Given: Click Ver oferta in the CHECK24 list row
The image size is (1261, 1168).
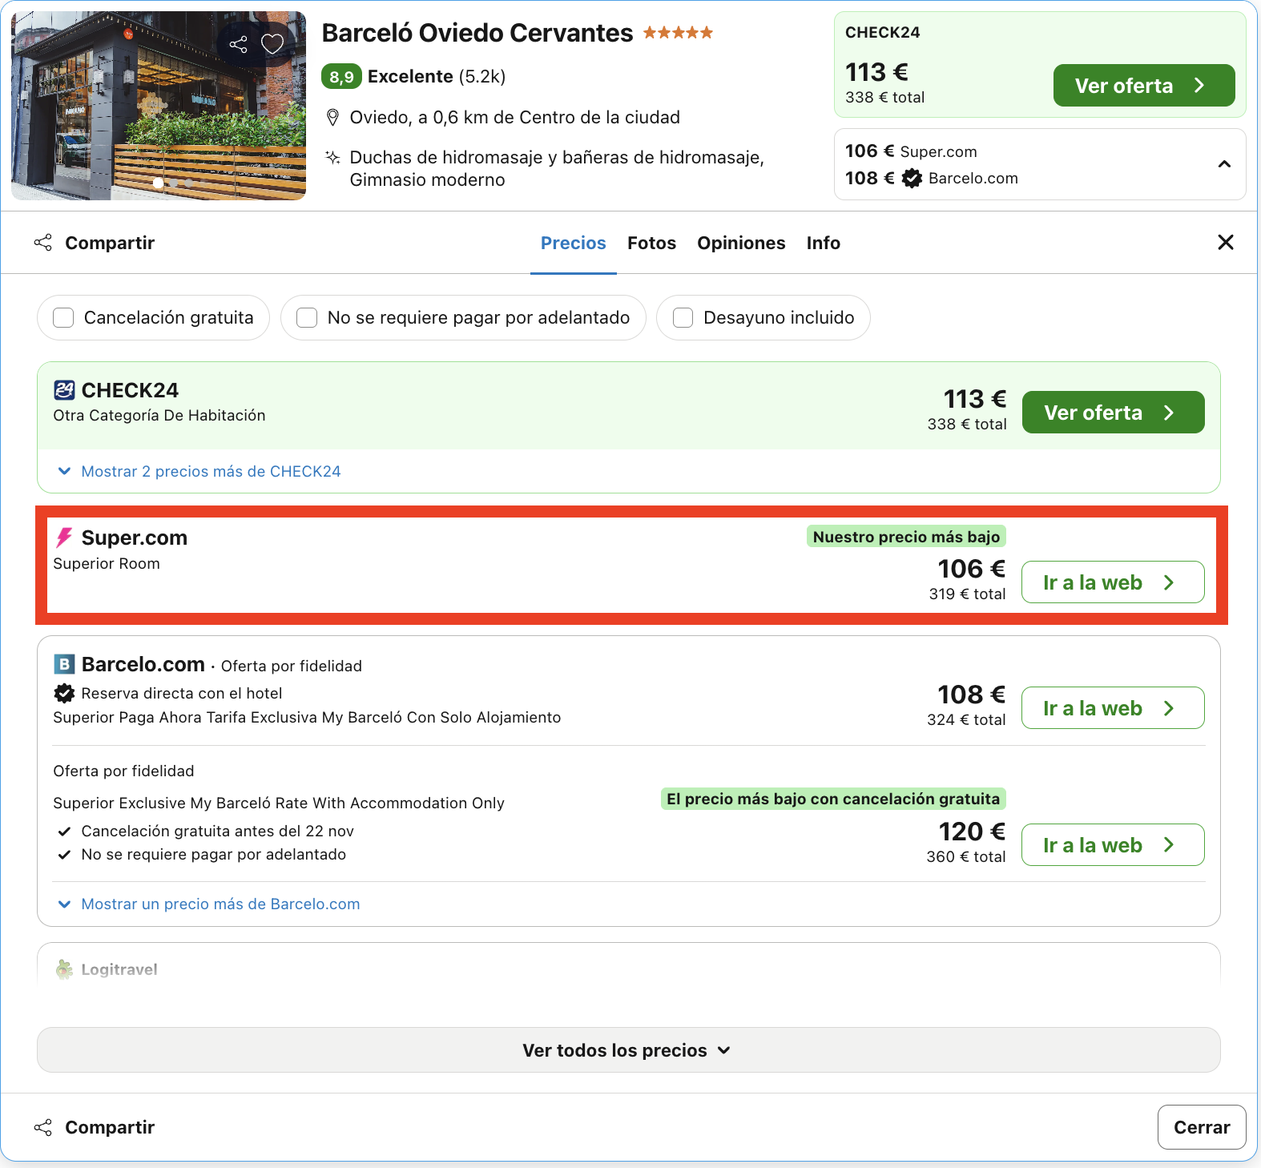Looking at the screenshot, I should click(x=1113, y=413).
